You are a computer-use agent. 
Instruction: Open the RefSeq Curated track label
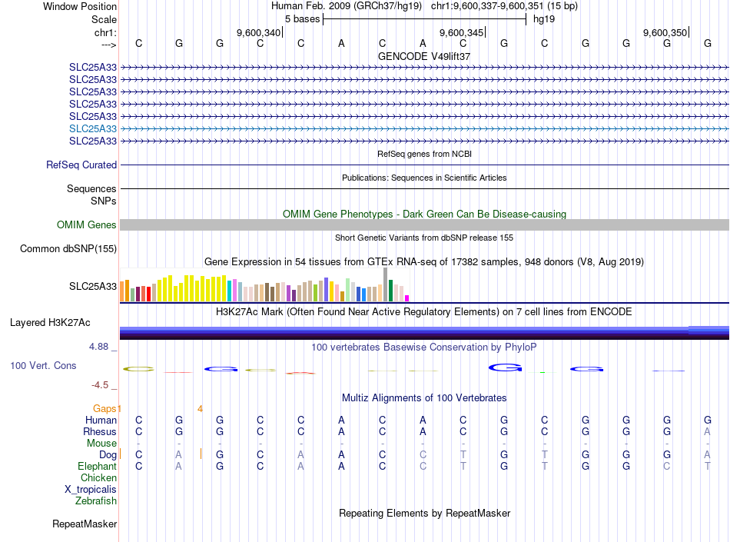81,165
